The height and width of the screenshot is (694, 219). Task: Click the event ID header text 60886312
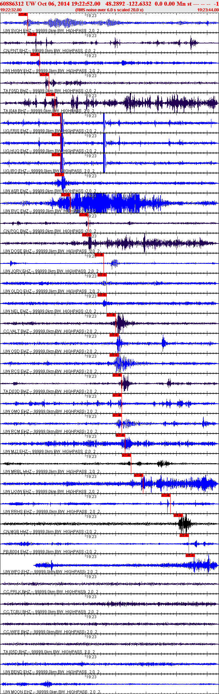point(12,4)
